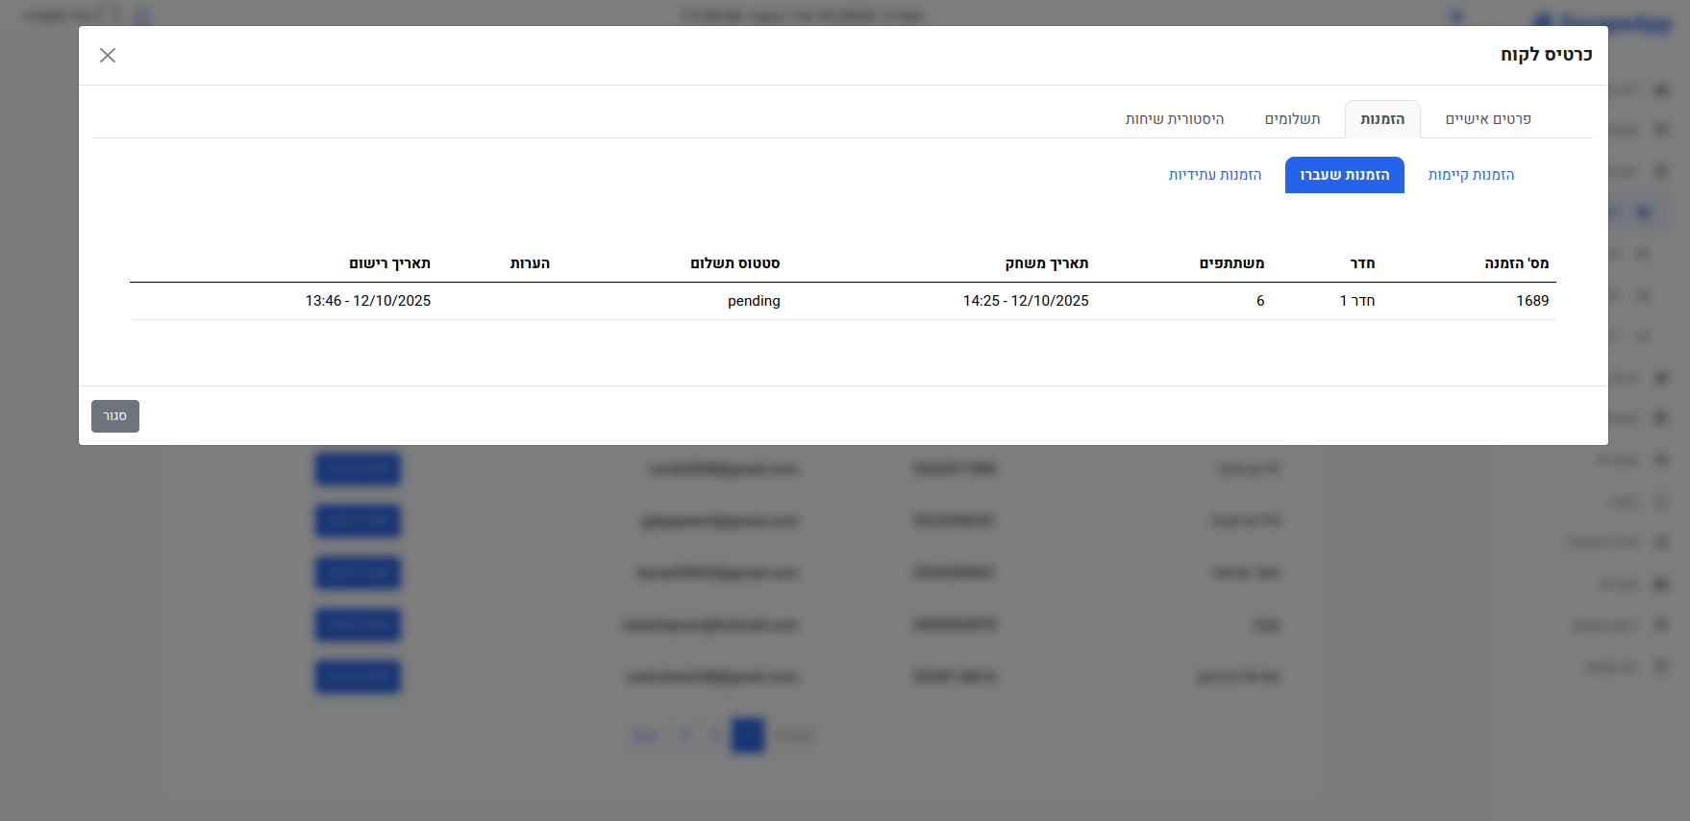
Task: Close the customer card dialog with X icon
Action: 108,56
